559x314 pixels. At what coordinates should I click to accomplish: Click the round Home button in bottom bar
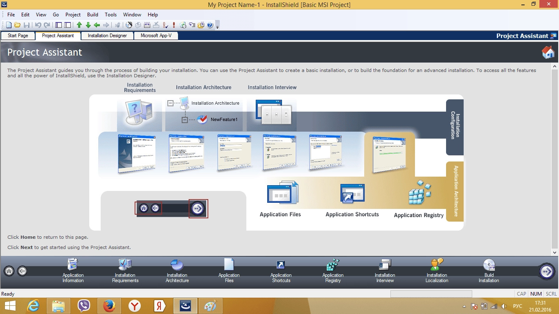9,271
